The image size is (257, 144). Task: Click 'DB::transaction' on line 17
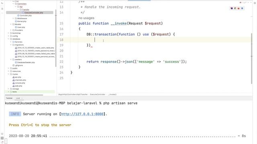pos(102,34)
